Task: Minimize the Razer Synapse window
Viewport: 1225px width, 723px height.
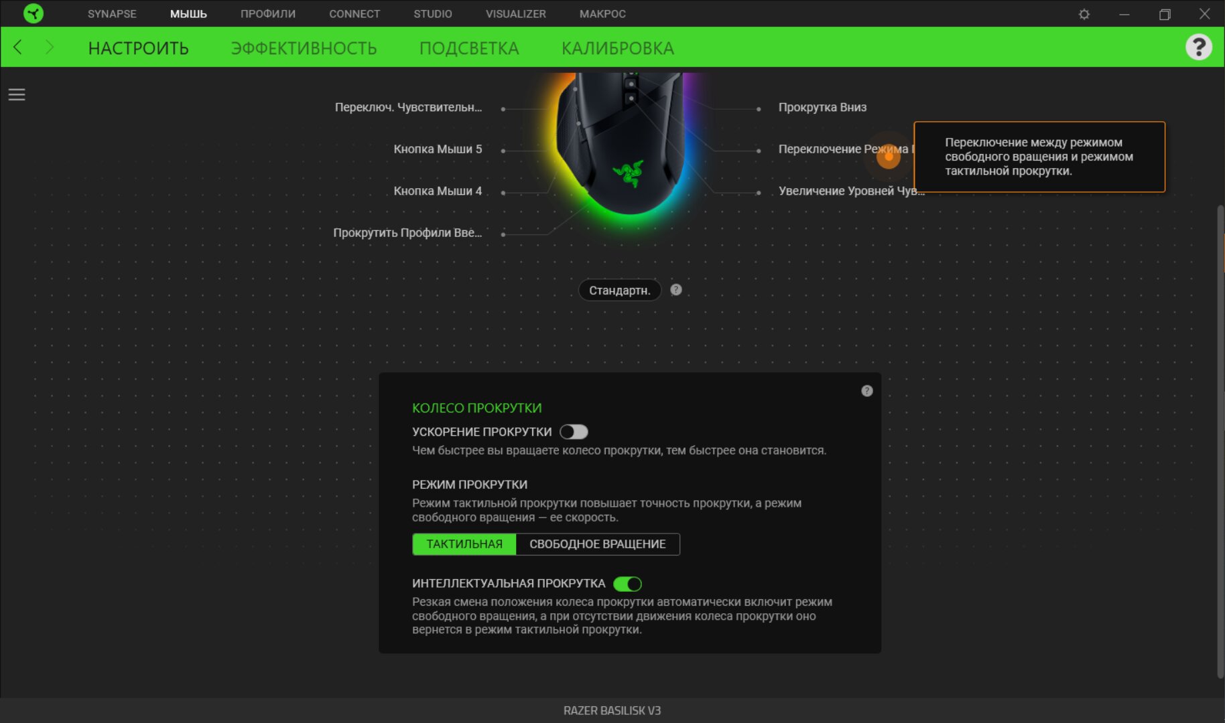Action: pyautogui.click(x=1124, y=14)
